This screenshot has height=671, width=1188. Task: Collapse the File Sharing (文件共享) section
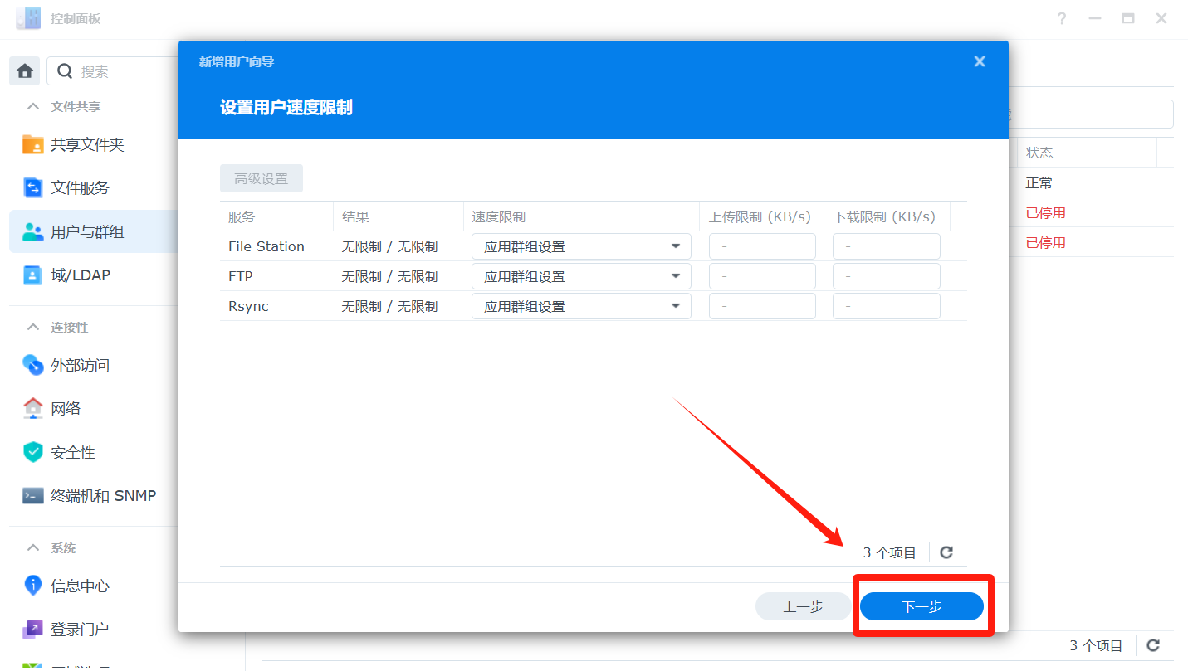pyautogui.click(x=33, y=107)
